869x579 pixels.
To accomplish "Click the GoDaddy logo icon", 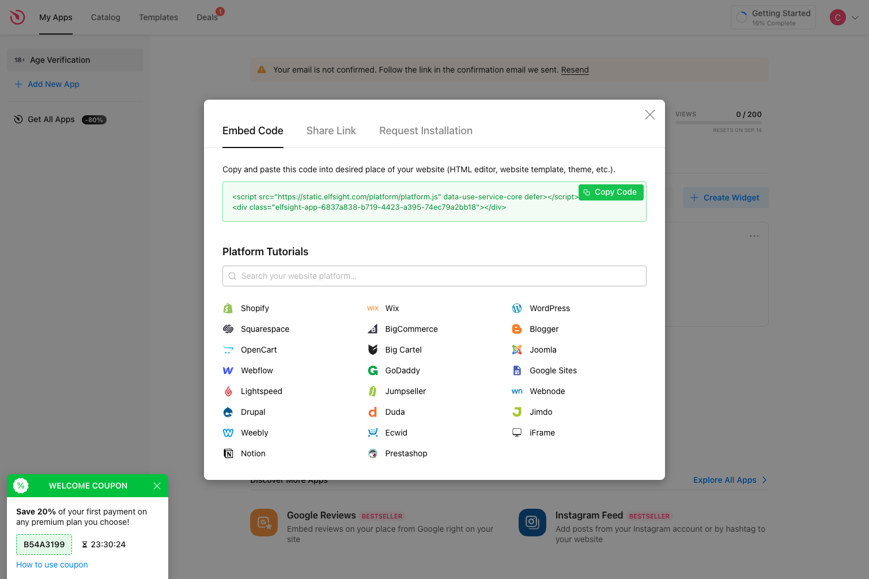I will click(x=373, y=370).
